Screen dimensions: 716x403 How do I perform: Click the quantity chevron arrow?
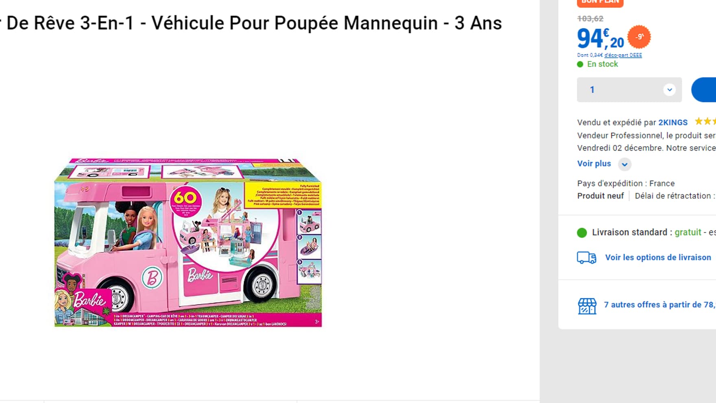669,90
